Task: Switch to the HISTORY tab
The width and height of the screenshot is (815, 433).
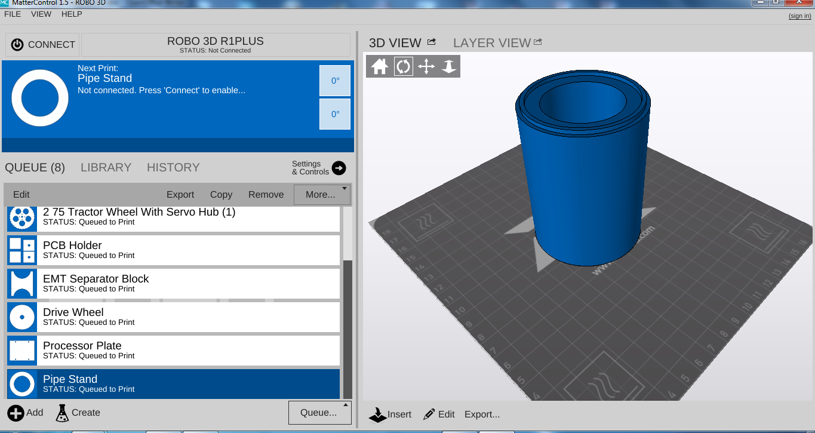Action: click(173, 168)
